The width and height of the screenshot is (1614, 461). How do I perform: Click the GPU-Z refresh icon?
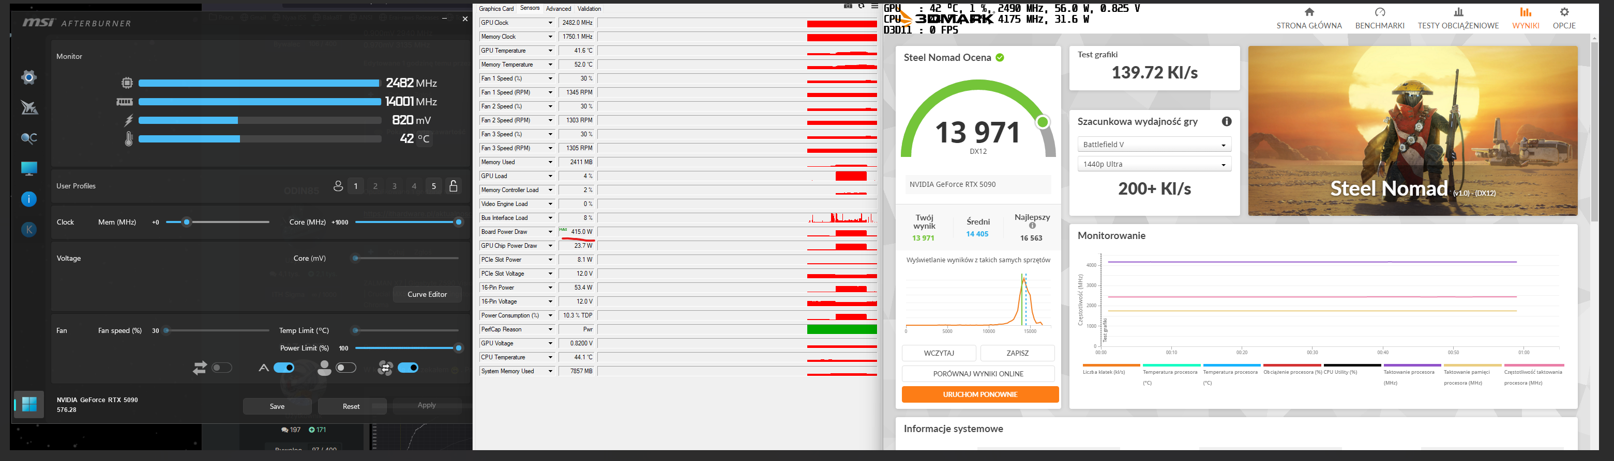pyautogui.click(x=862, y=6)
